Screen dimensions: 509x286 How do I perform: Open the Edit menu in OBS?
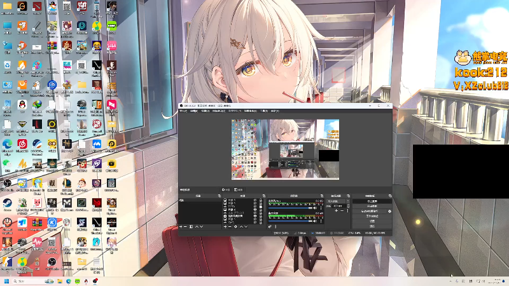[194, 111]
